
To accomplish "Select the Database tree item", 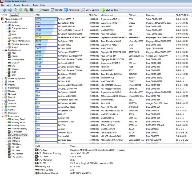I will [12, 113].
